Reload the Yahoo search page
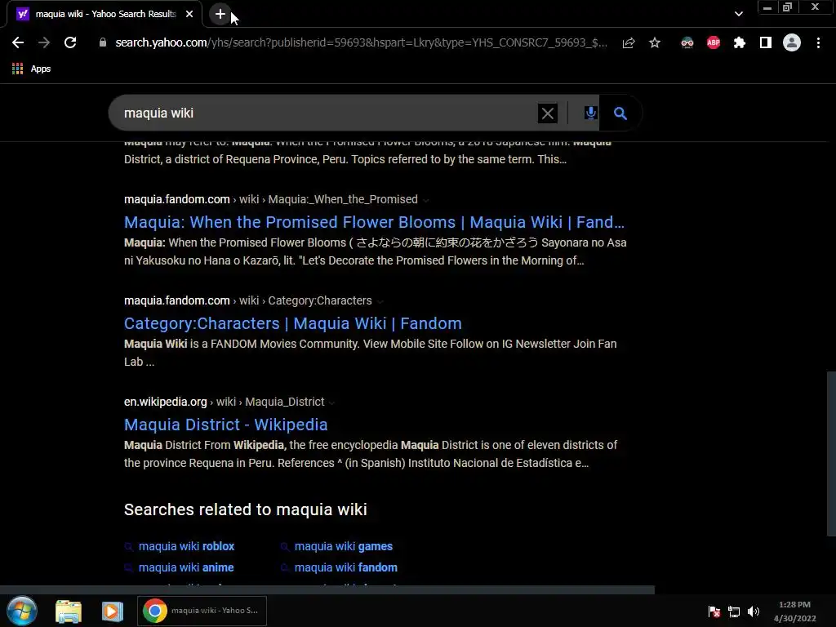The width and height of the screenshot is (836, 627). pyautogui.click(x=70, y=42)
